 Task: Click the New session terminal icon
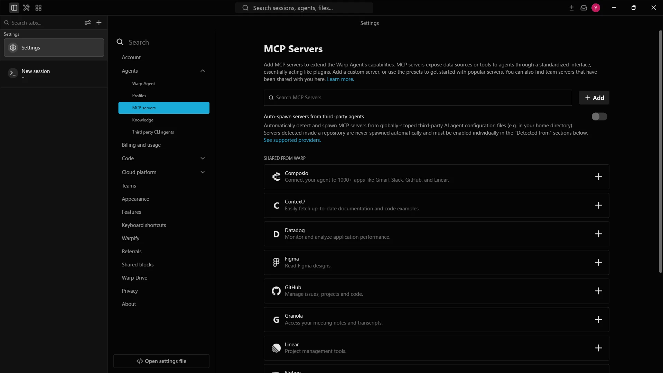click(13, 73)
